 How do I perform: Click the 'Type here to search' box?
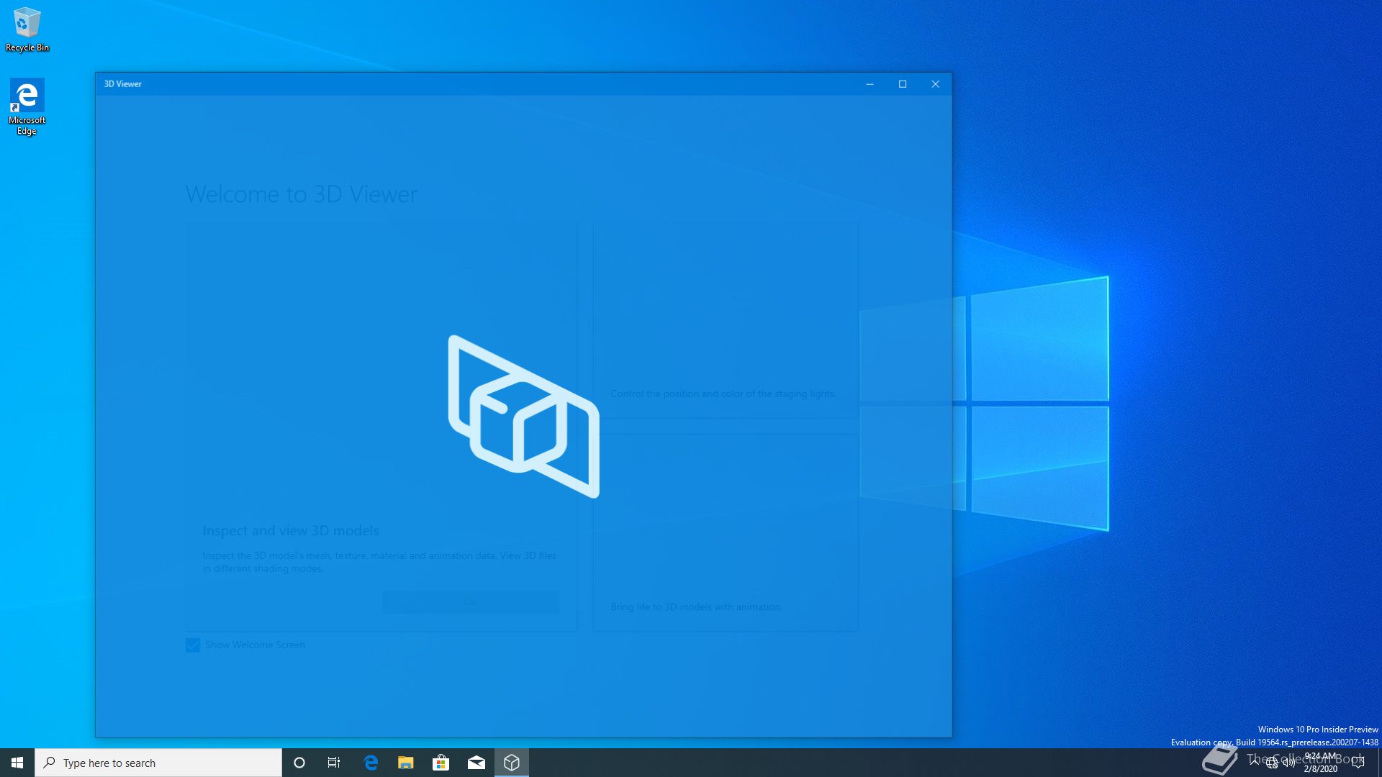158,763
